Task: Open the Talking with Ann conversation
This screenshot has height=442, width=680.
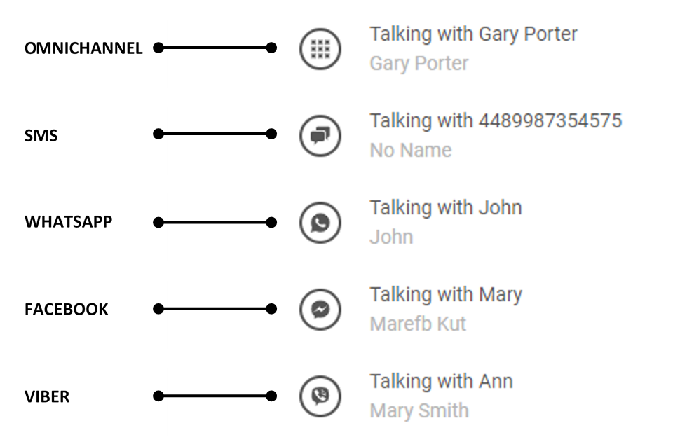Action: (441, 381)
